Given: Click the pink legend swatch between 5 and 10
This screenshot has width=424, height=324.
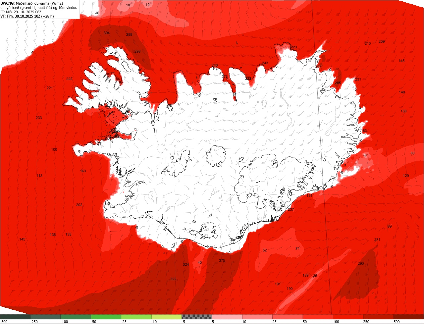Looking at the screenshot, I should (227, 317).
